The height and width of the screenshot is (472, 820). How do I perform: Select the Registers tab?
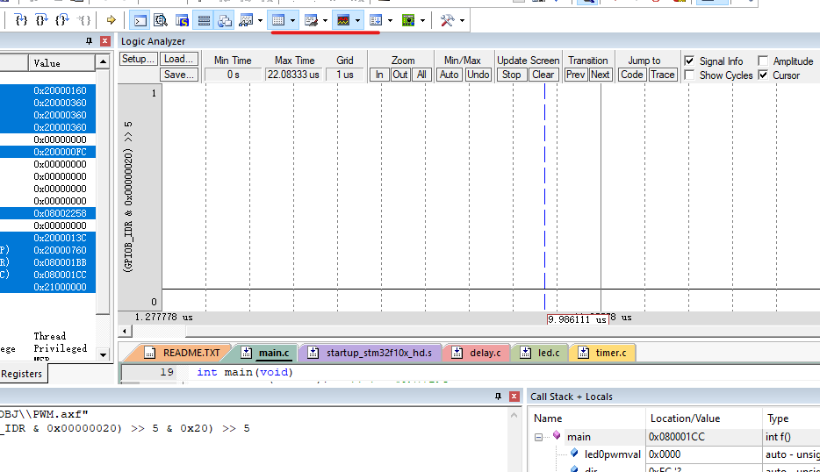[x=22, y=374]
